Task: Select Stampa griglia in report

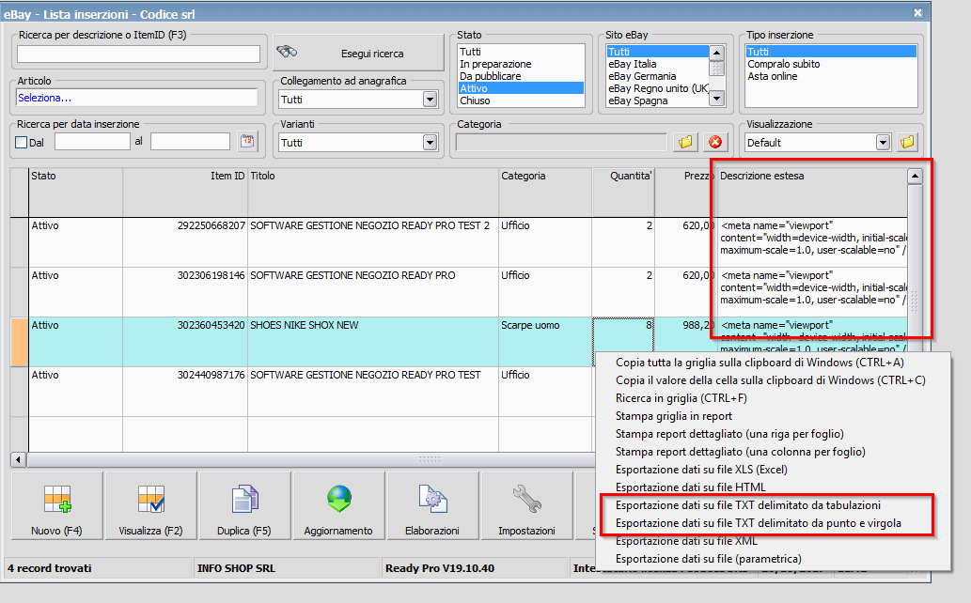Action: tap(674, 416)
